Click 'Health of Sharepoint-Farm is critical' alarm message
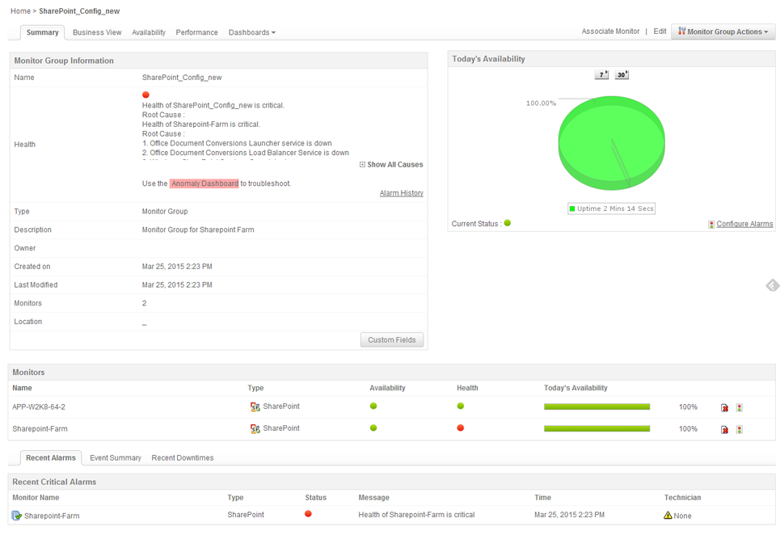 click(416, 515)
